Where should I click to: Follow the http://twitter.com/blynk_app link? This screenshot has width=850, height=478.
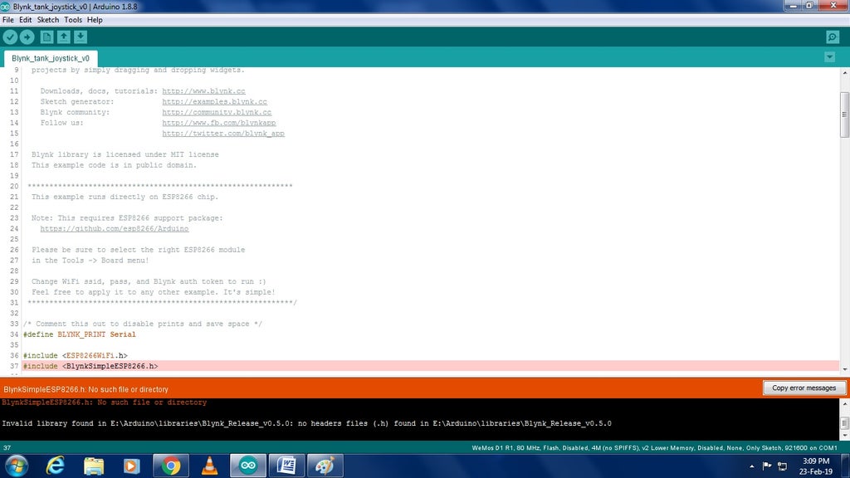(222, 134)
